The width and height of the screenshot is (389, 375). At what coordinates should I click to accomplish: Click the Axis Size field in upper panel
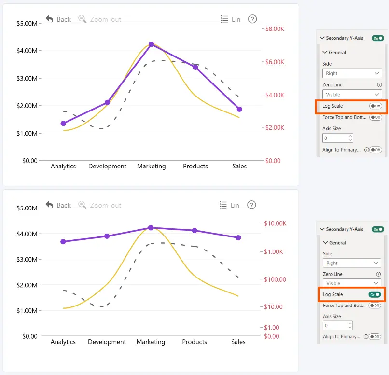pyautogui.click(x=338, y=138)
